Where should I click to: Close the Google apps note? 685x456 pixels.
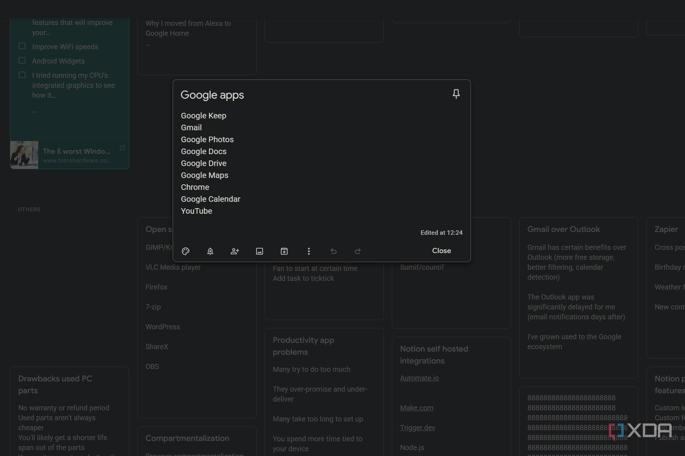[x=442, y=251]
